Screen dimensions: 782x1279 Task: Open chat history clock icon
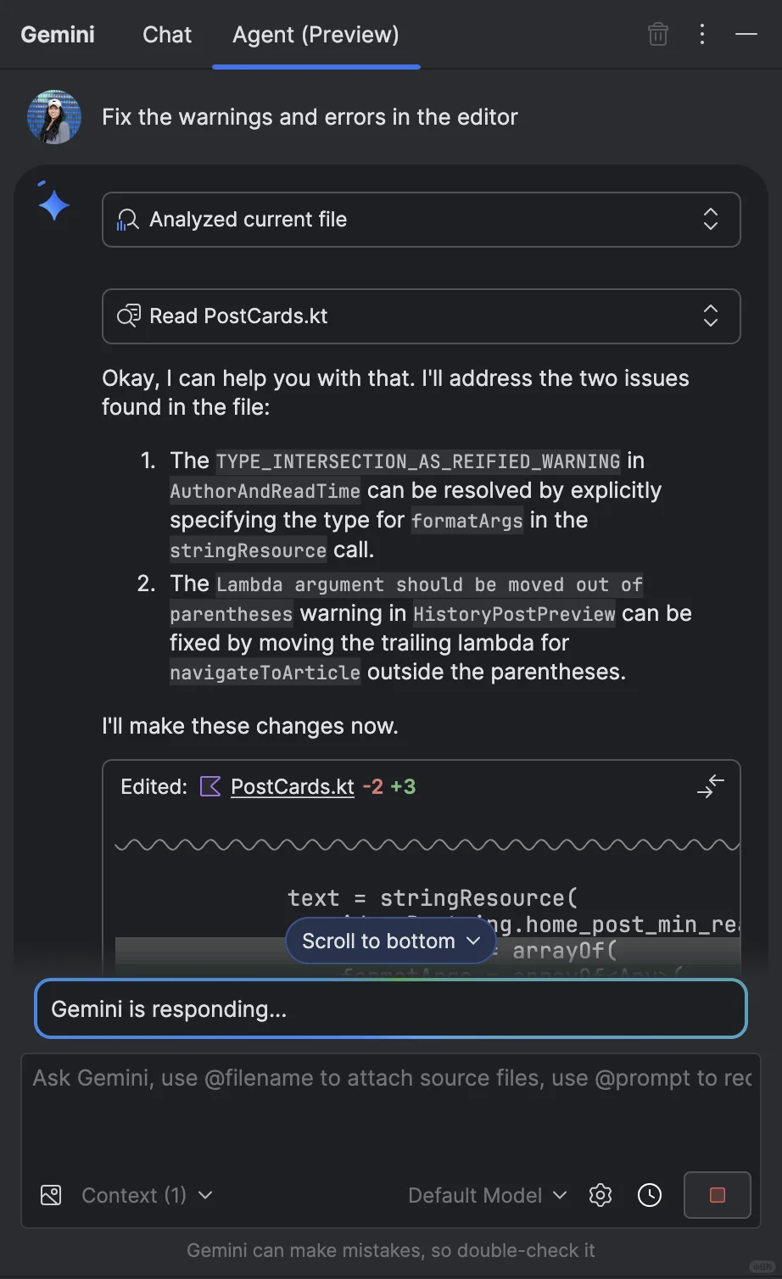click(650, 1195)
